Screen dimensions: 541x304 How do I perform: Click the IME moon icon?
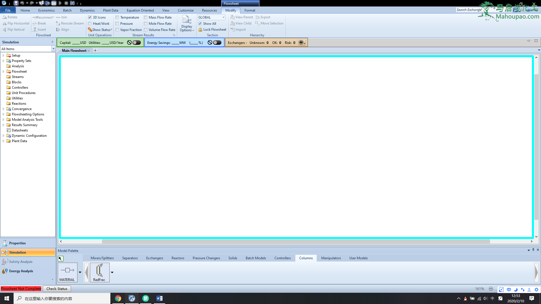(516, 290)
